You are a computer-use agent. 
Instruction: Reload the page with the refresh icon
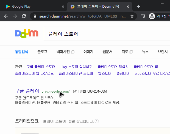24,16
